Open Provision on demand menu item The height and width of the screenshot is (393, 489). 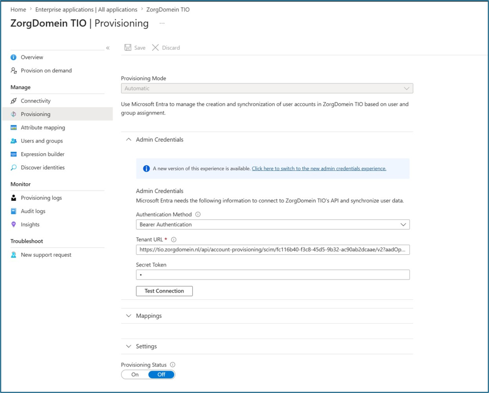point(46,71)
